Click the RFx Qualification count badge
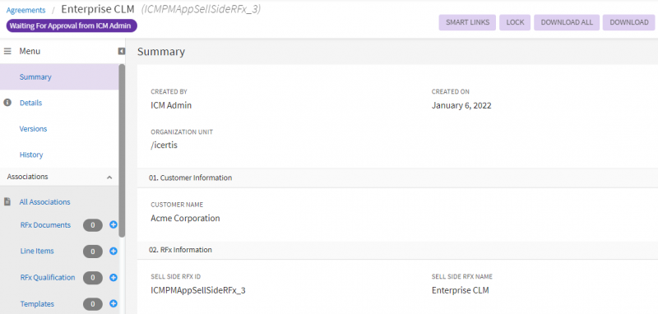Viewport: 658px width, 314px height. (x=93, y=278)
